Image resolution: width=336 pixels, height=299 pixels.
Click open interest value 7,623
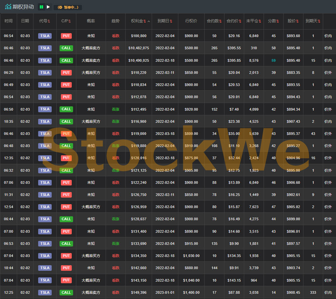[x=254, y=207]
